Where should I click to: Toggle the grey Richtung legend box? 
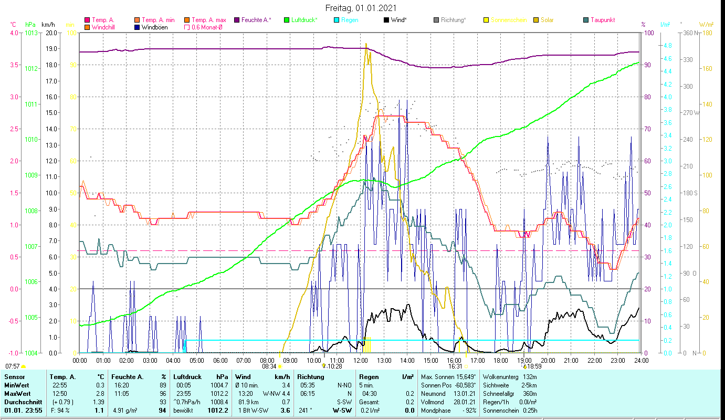(x=436, y=20)
